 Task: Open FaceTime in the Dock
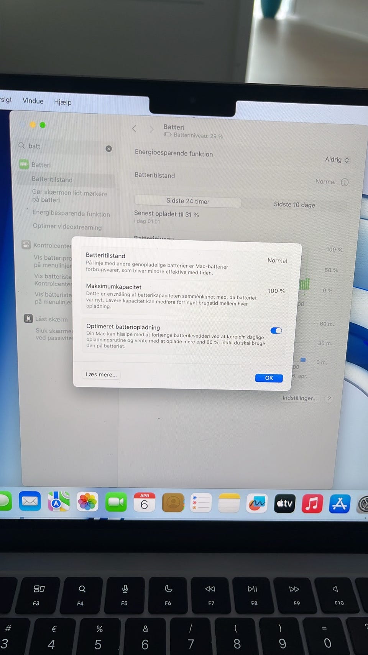click(116, 502)
